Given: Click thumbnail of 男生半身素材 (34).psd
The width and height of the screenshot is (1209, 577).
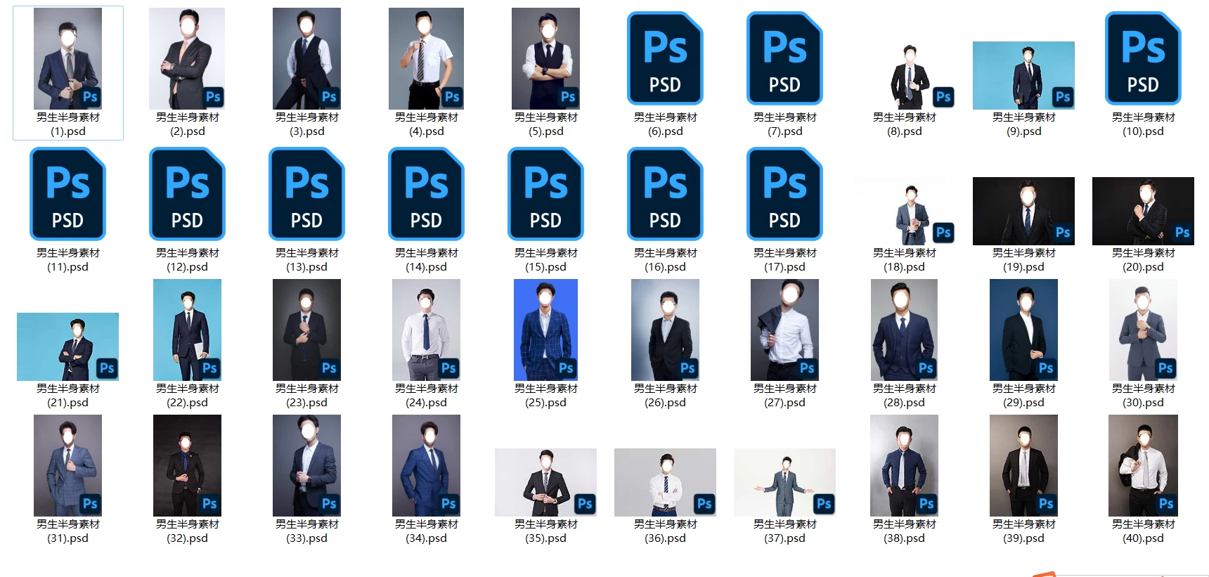Looking at the screenshot, I should click(x=426, y=465).
